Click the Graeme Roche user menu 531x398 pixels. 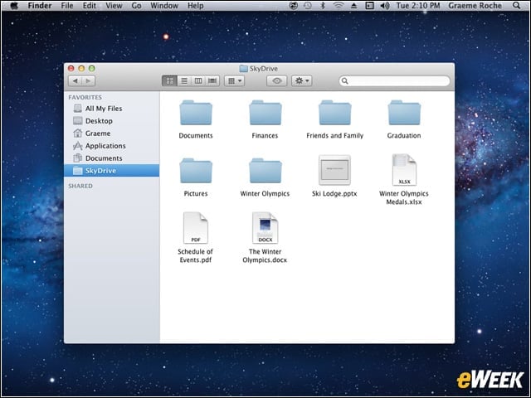pyautogui.click(x=475, y=6)
